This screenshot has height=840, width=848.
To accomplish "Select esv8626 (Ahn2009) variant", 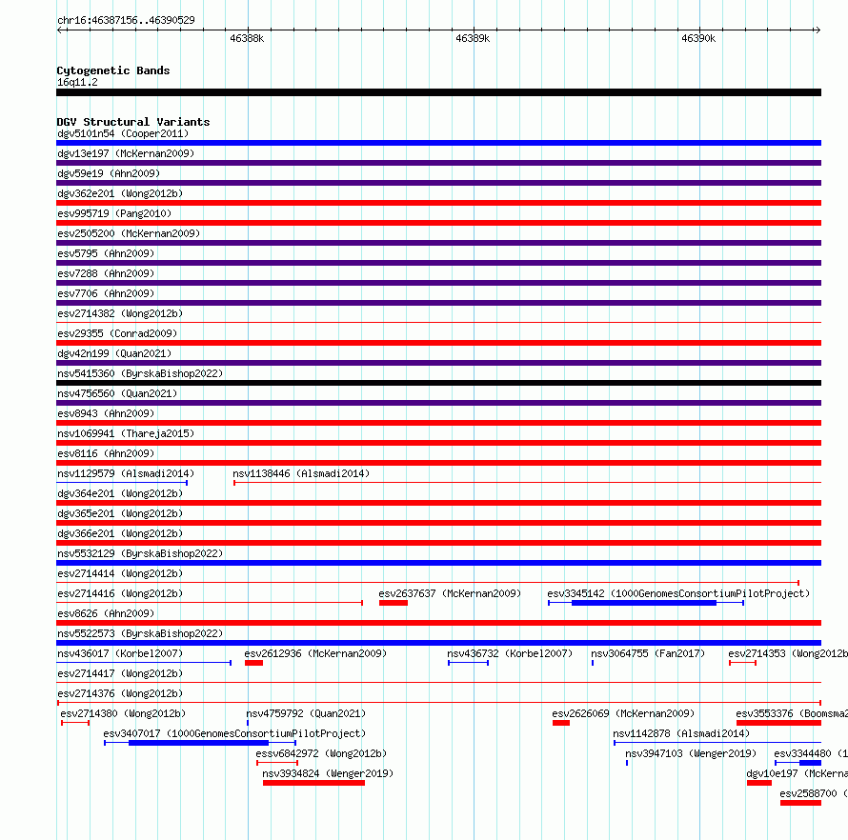I will tap(106, 613).
